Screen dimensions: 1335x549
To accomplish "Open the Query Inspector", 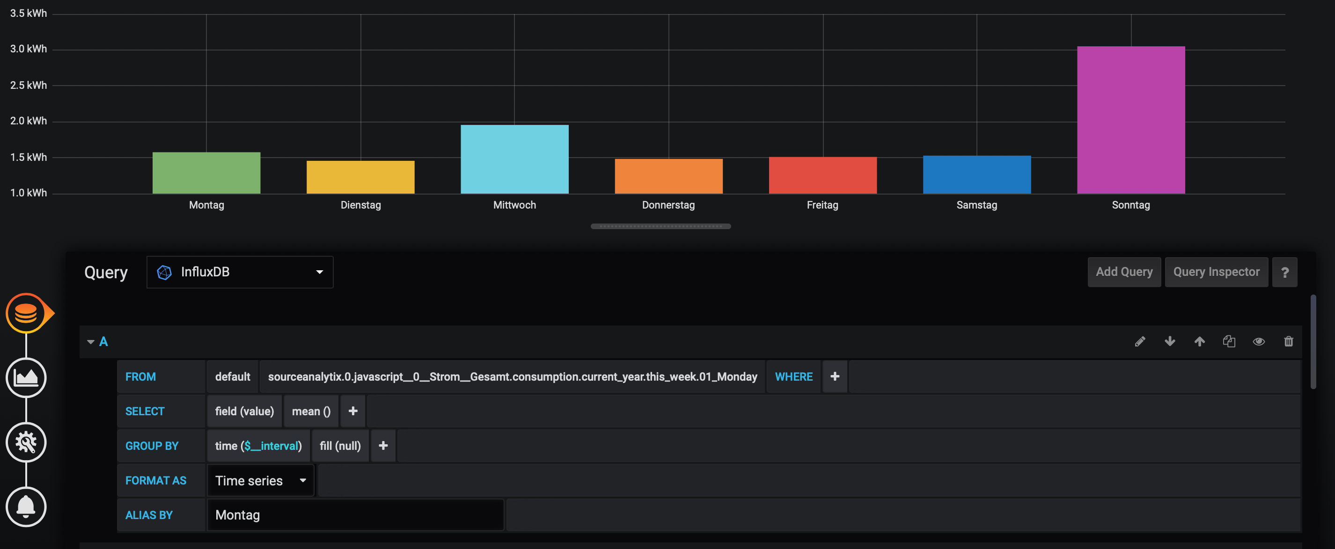I will click(1216, 272).
